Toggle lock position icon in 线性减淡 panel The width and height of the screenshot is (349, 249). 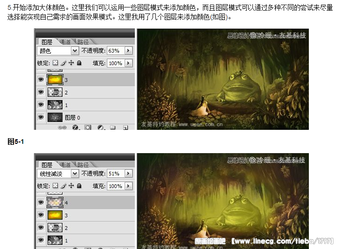71,186
